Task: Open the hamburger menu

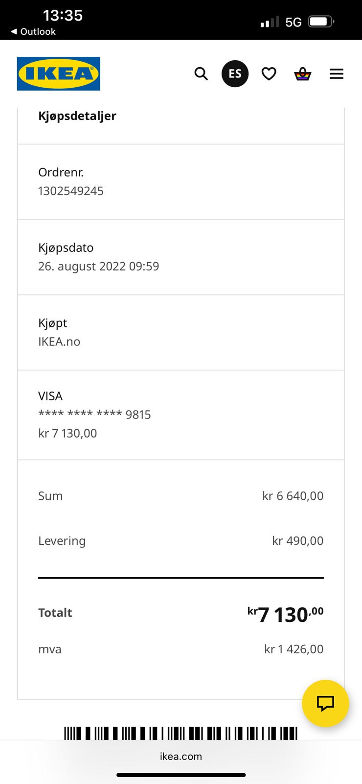Action: pyautogui.click(x=336, y=73)
